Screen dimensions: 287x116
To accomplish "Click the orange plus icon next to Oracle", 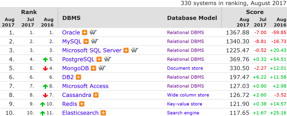I will (x=84, y=33).
